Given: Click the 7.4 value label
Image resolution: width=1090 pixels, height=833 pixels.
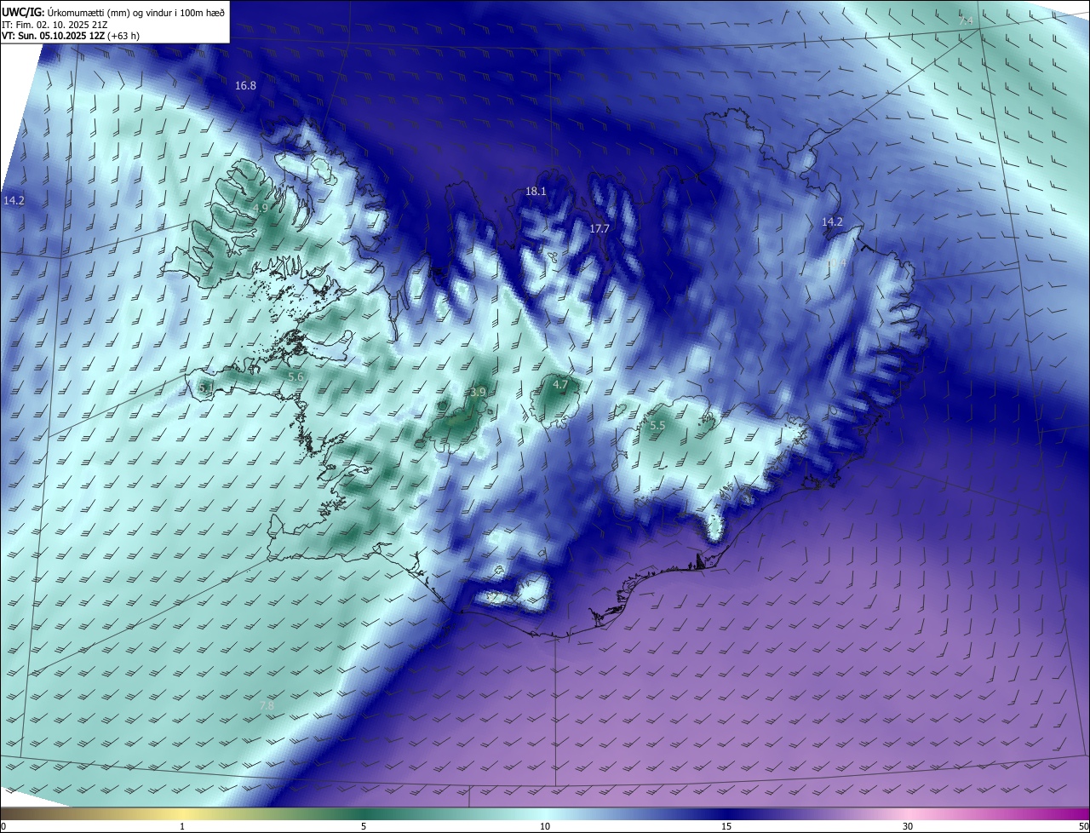Looking at the screenshot, I should [x=967, y=20].
